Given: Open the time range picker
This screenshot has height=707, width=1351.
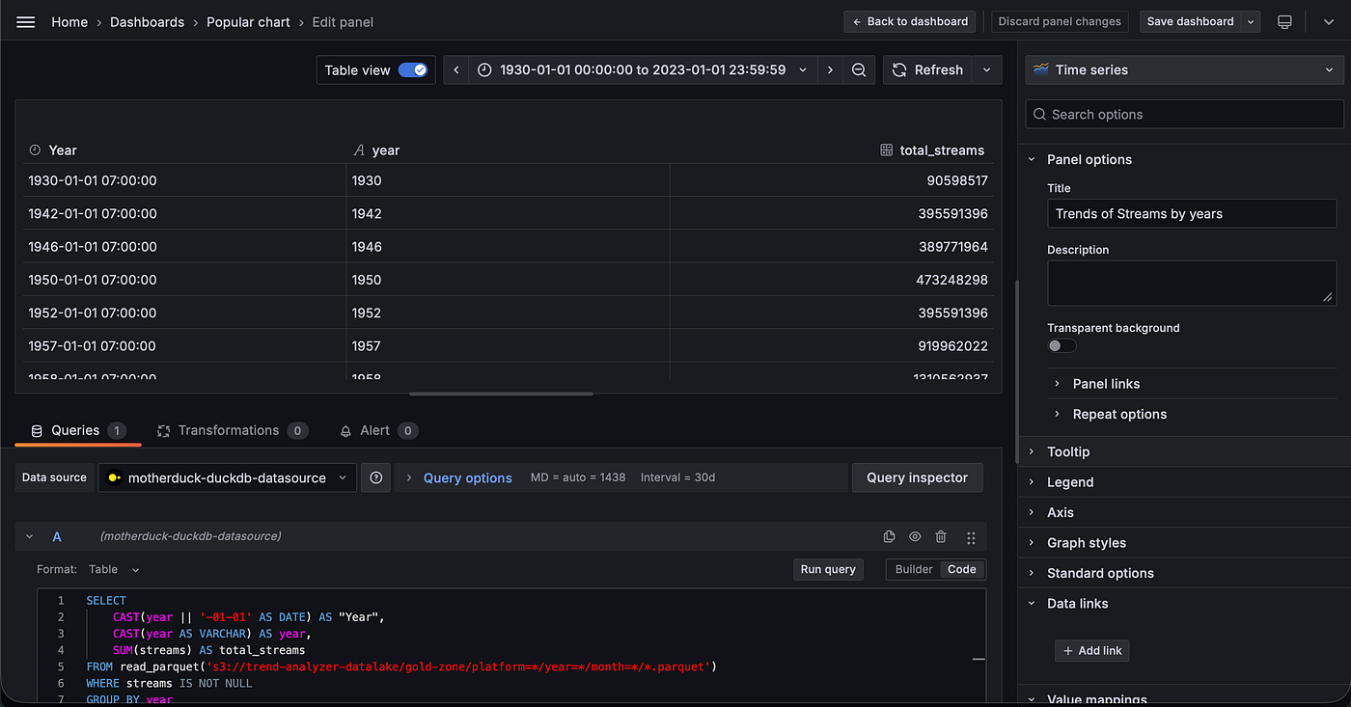Looking at the screenshot, I should click(643, 69).
